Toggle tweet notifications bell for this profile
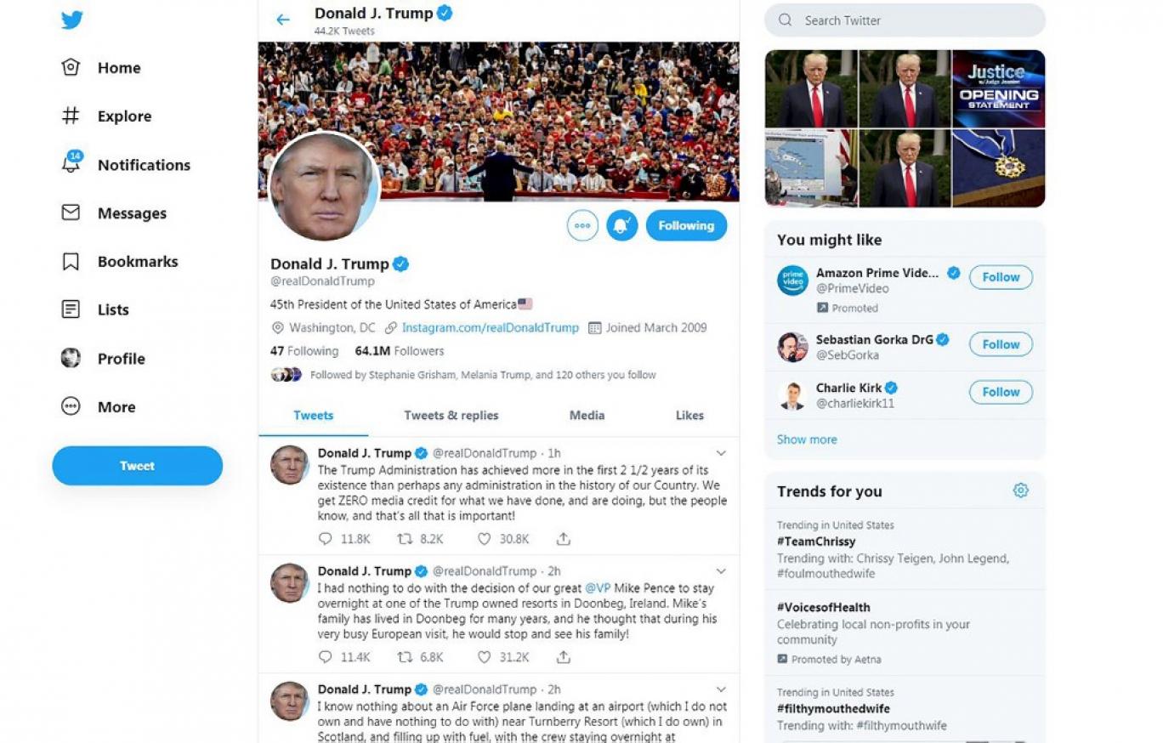The image size is (1163, 743). 621,225
